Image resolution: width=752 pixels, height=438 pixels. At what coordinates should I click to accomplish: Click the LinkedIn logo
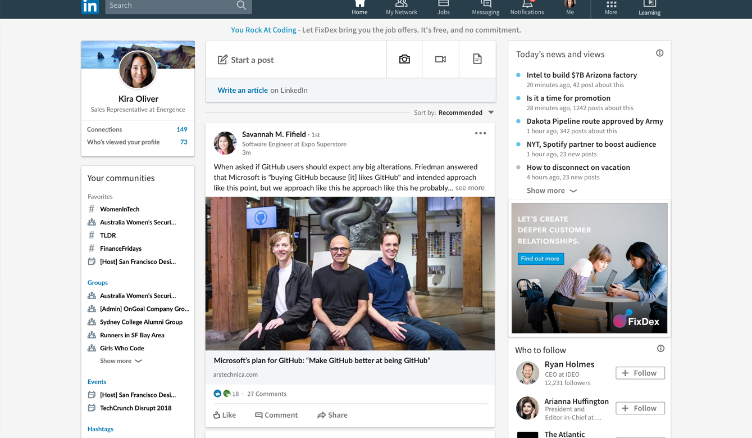click(x=90, y=6)
